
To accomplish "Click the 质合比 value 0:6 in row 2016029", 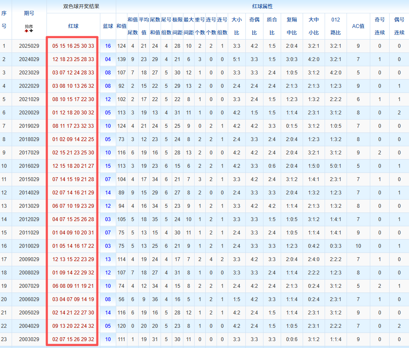I will pos(272,166).
